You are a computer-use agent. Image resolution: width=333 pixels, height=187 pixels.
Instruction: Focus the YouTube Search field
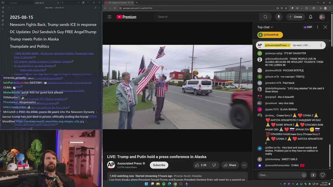point(207,17)
